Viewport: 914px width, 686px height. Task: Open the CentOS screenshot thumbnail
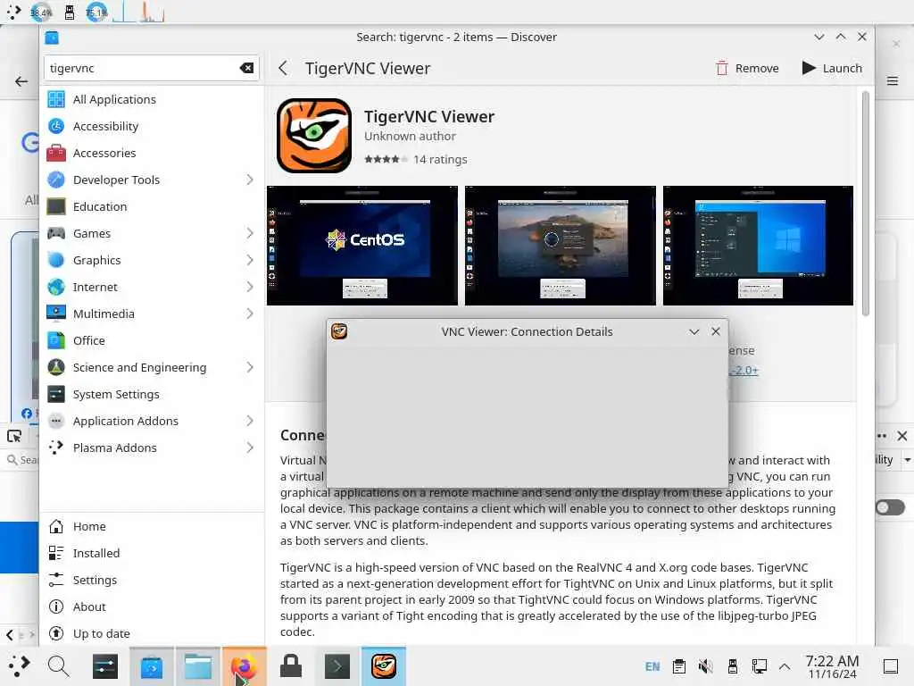pyautogui.click(x=362, y=246)
